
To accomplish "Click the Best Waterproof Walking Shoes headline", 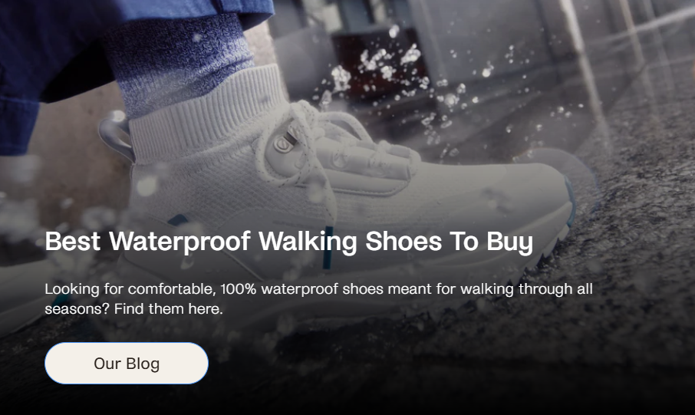I will (288, 241).
